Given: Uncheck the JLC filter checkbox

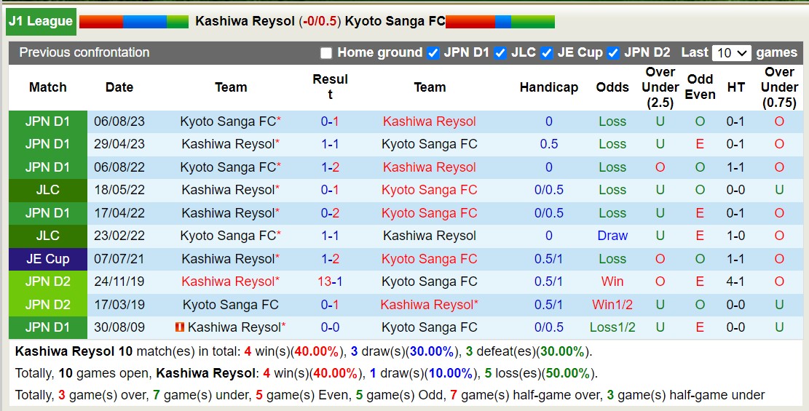Looking at the screenshot, I should tap(500, 53).
